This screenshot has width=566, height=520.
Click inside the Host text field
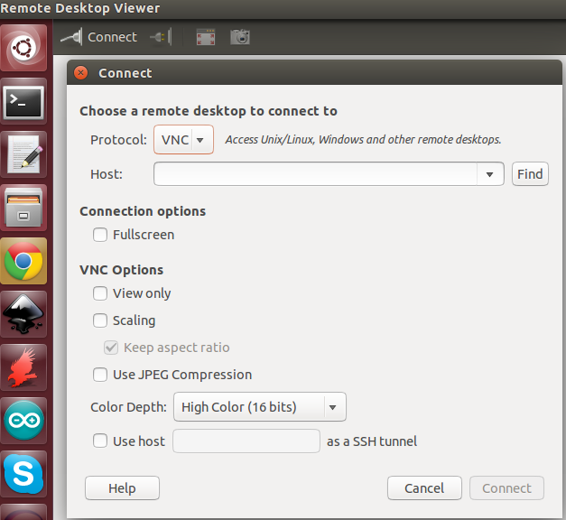316,174
